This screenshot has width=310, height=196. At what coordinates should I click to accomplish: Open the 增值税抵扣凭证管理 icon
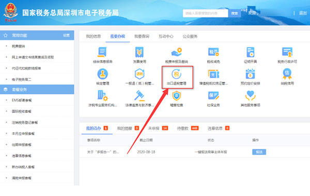(213, 74)
